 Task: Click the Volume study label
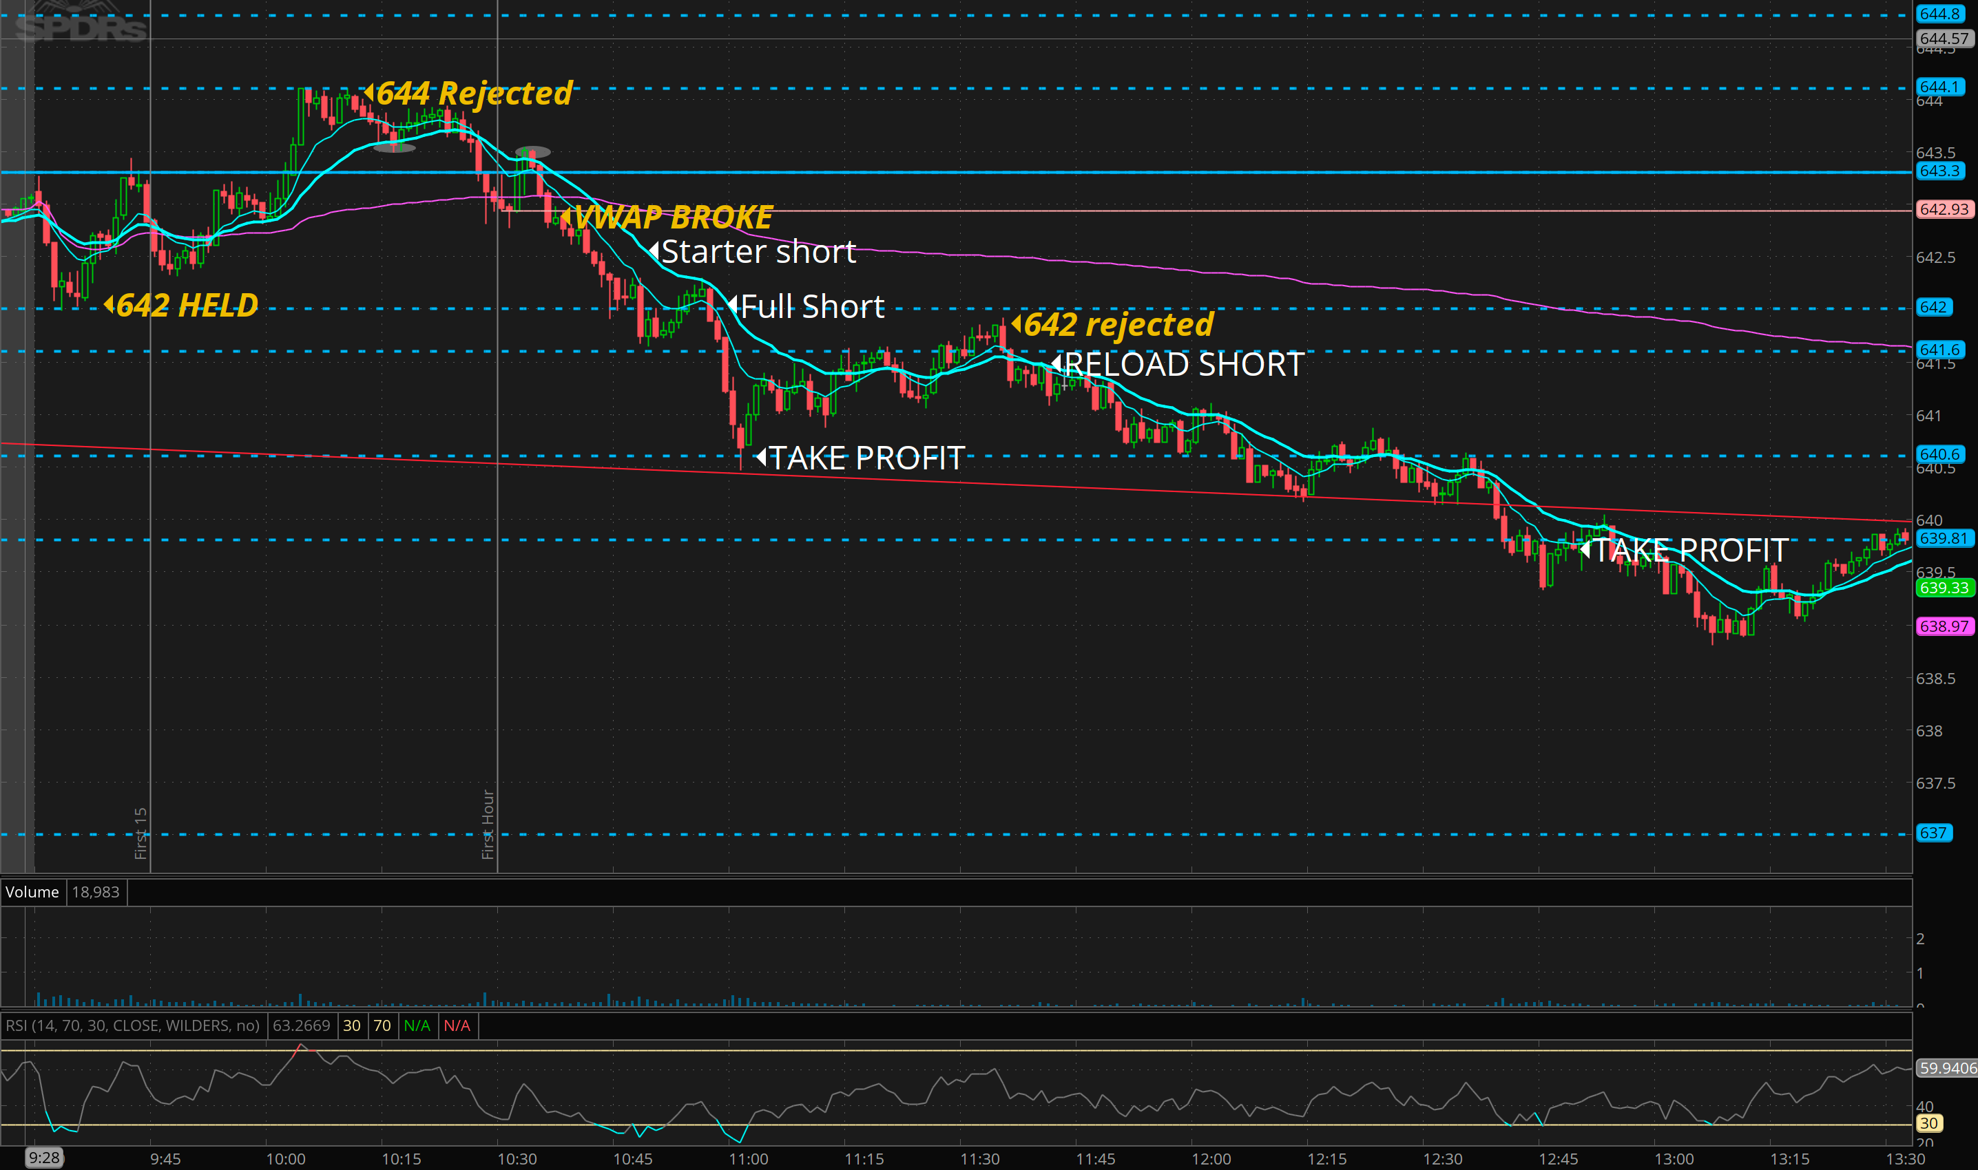[32, 892]
